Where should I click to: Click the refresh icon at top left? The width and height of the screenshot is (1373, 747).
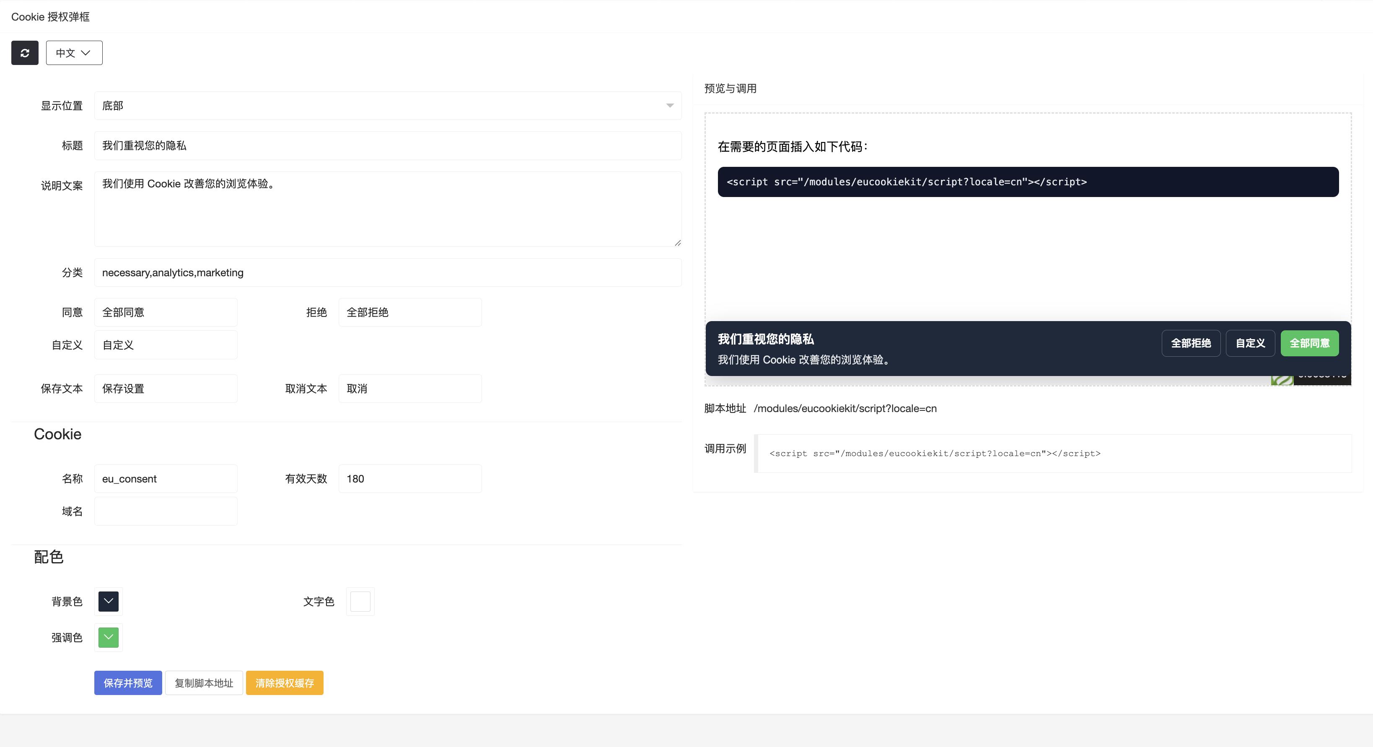pos(25,53)
